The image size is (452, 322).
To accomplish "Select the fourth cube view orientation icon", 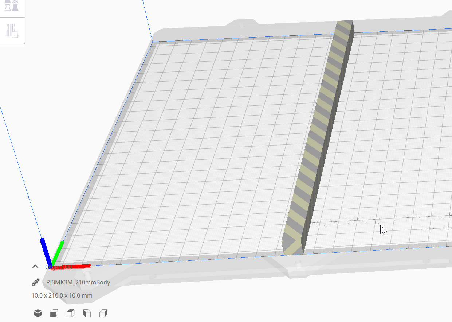I will [x=87, y=313].
